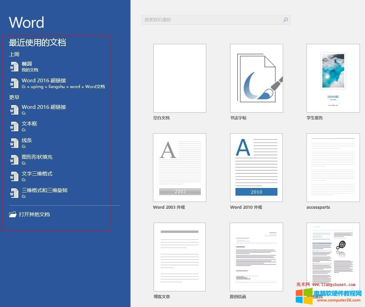The image size is (365, 307).
Task: Click the icon next to 三维格式和三维旋转
Action: [x=14, y=193]
